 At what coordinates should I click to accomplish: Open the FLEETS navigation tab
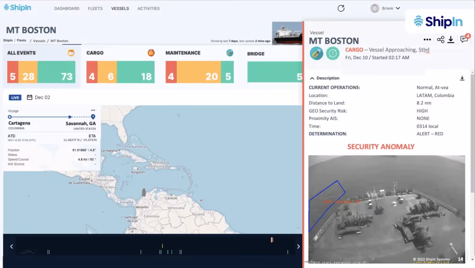(95, 8)
